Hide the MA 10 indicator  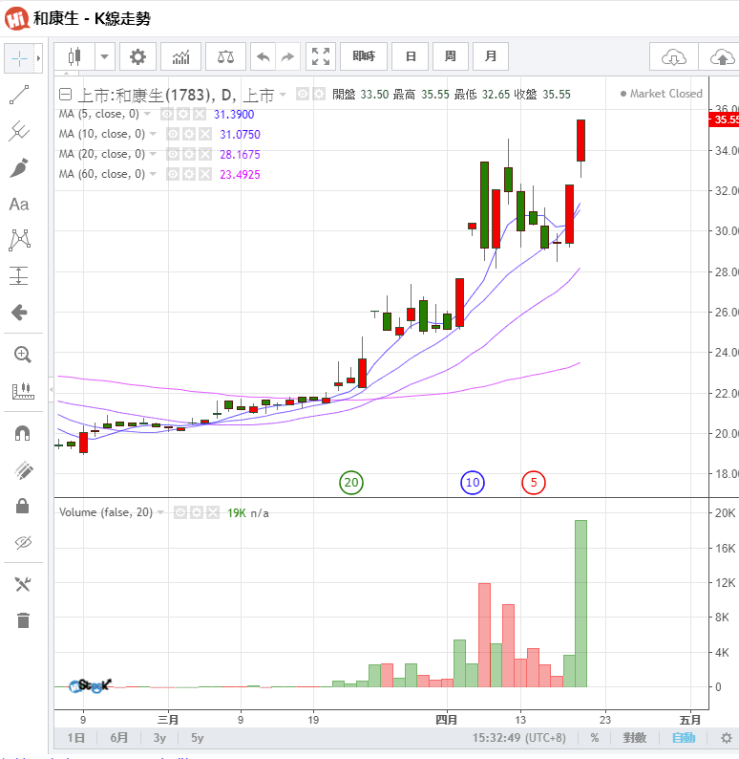point(173,134)
